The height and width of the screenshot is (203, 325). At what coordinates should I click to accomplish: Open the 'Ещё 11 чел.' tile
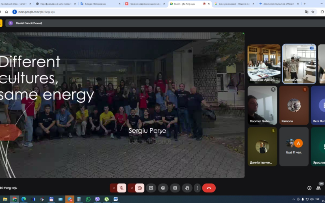tap(294, 146)
